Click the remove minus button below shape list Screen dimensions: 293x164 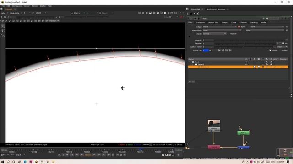[x=193, y=82]
